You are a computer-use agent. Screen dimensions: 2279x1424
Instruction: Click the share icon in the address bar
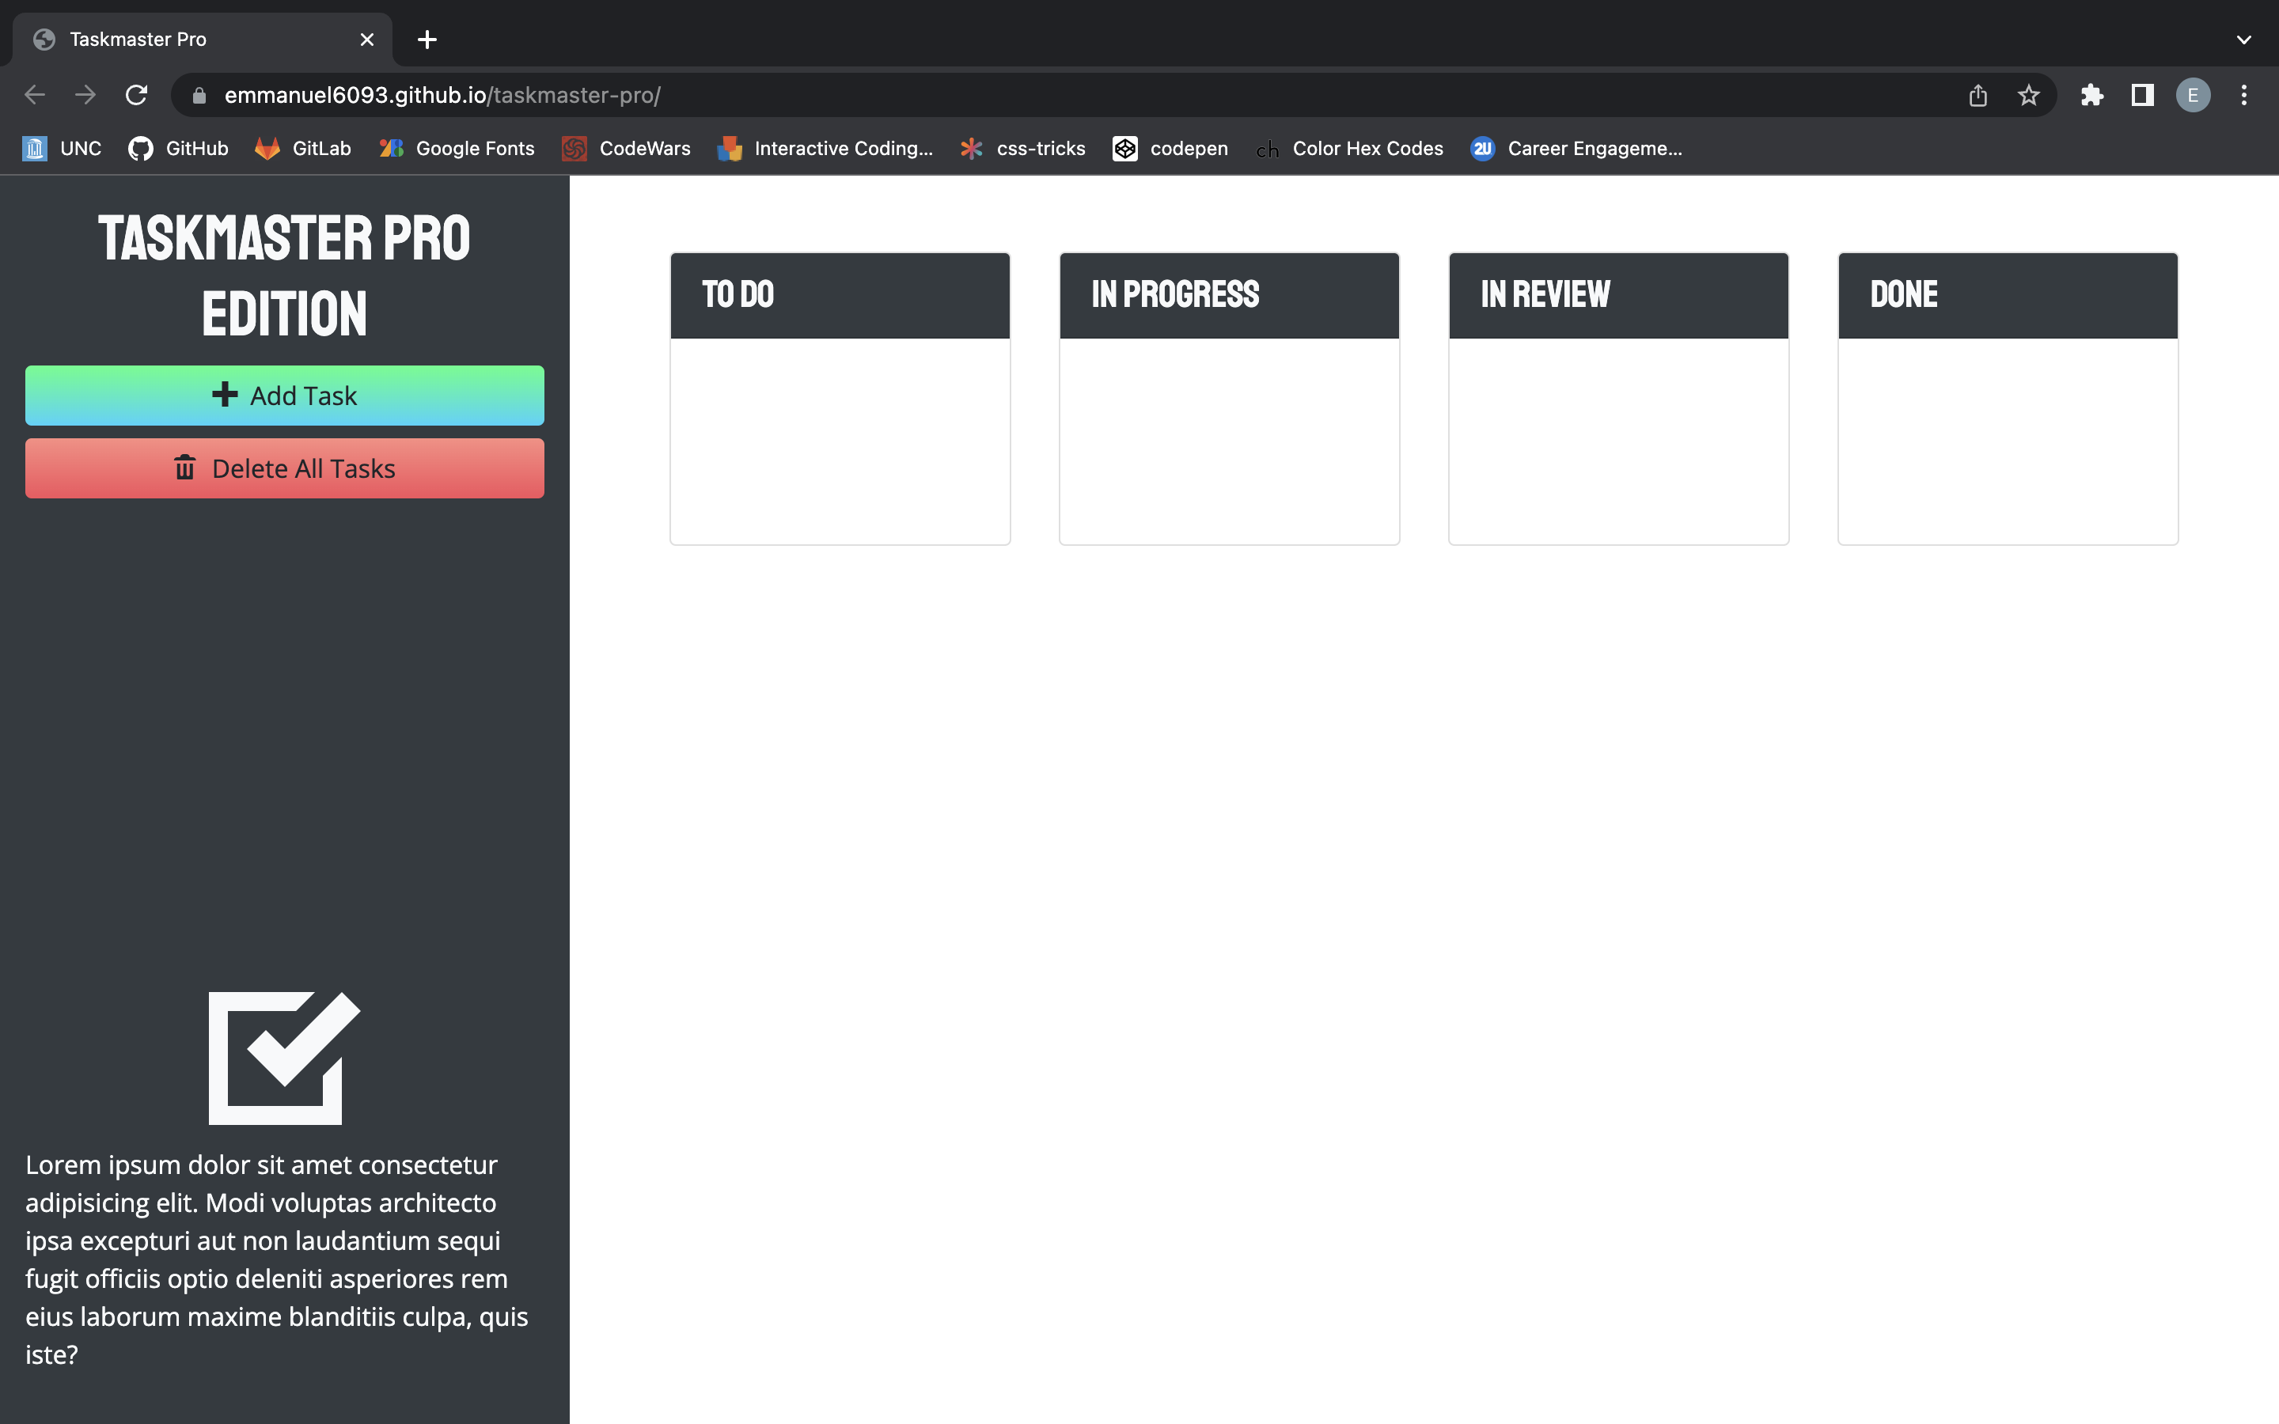1977,94
